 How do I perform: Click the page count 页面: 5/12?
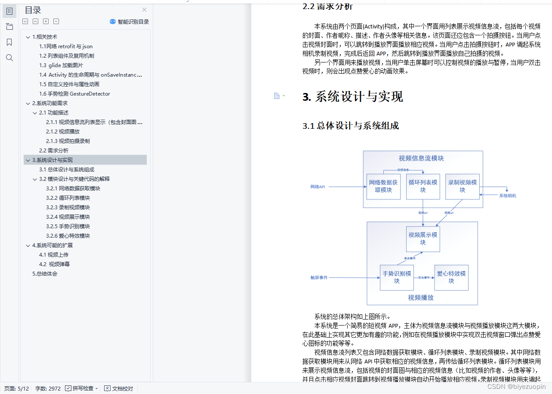(x=17, y=388)
